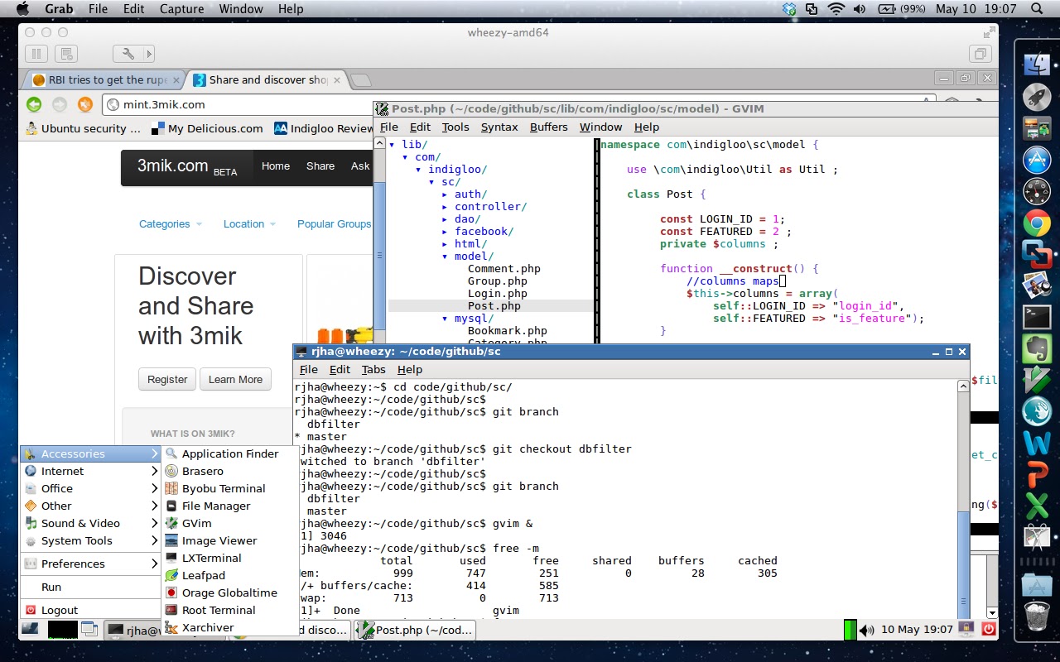Open the VM settings wrench button
Viewport: 1060px width, 662px height.
point(128,54)
